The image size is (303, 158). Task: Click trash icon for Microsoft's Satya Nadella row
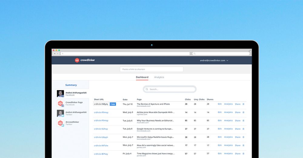click(243, 137)
